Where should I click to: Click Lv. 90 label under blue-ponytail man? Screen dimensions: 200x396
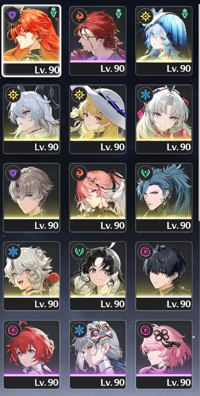pos(179,226)
